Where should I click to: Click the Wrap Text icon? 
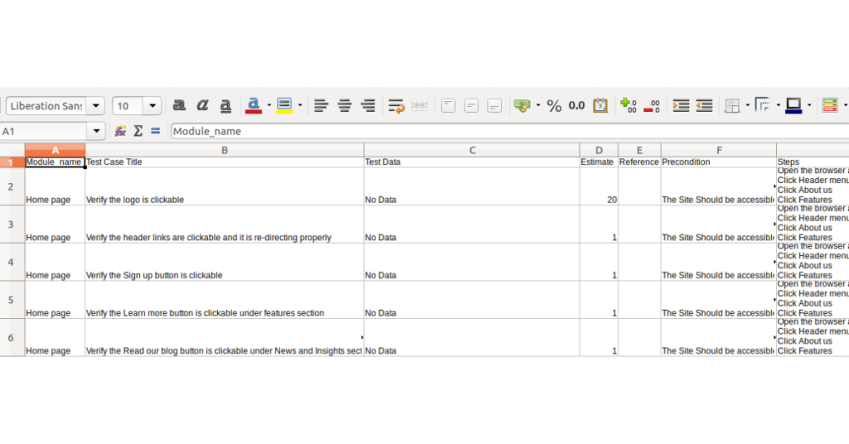tap(395, 106)
